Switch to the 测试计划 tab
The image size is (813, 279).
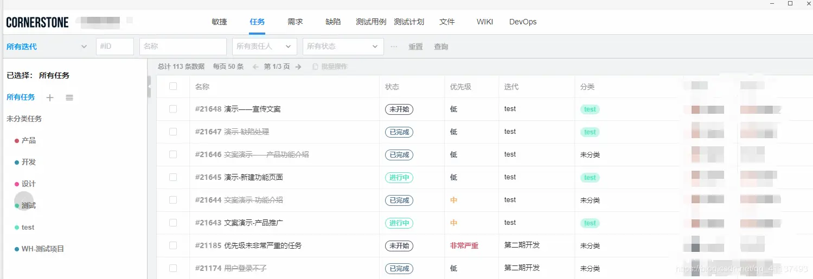click(x=409, y=22)
